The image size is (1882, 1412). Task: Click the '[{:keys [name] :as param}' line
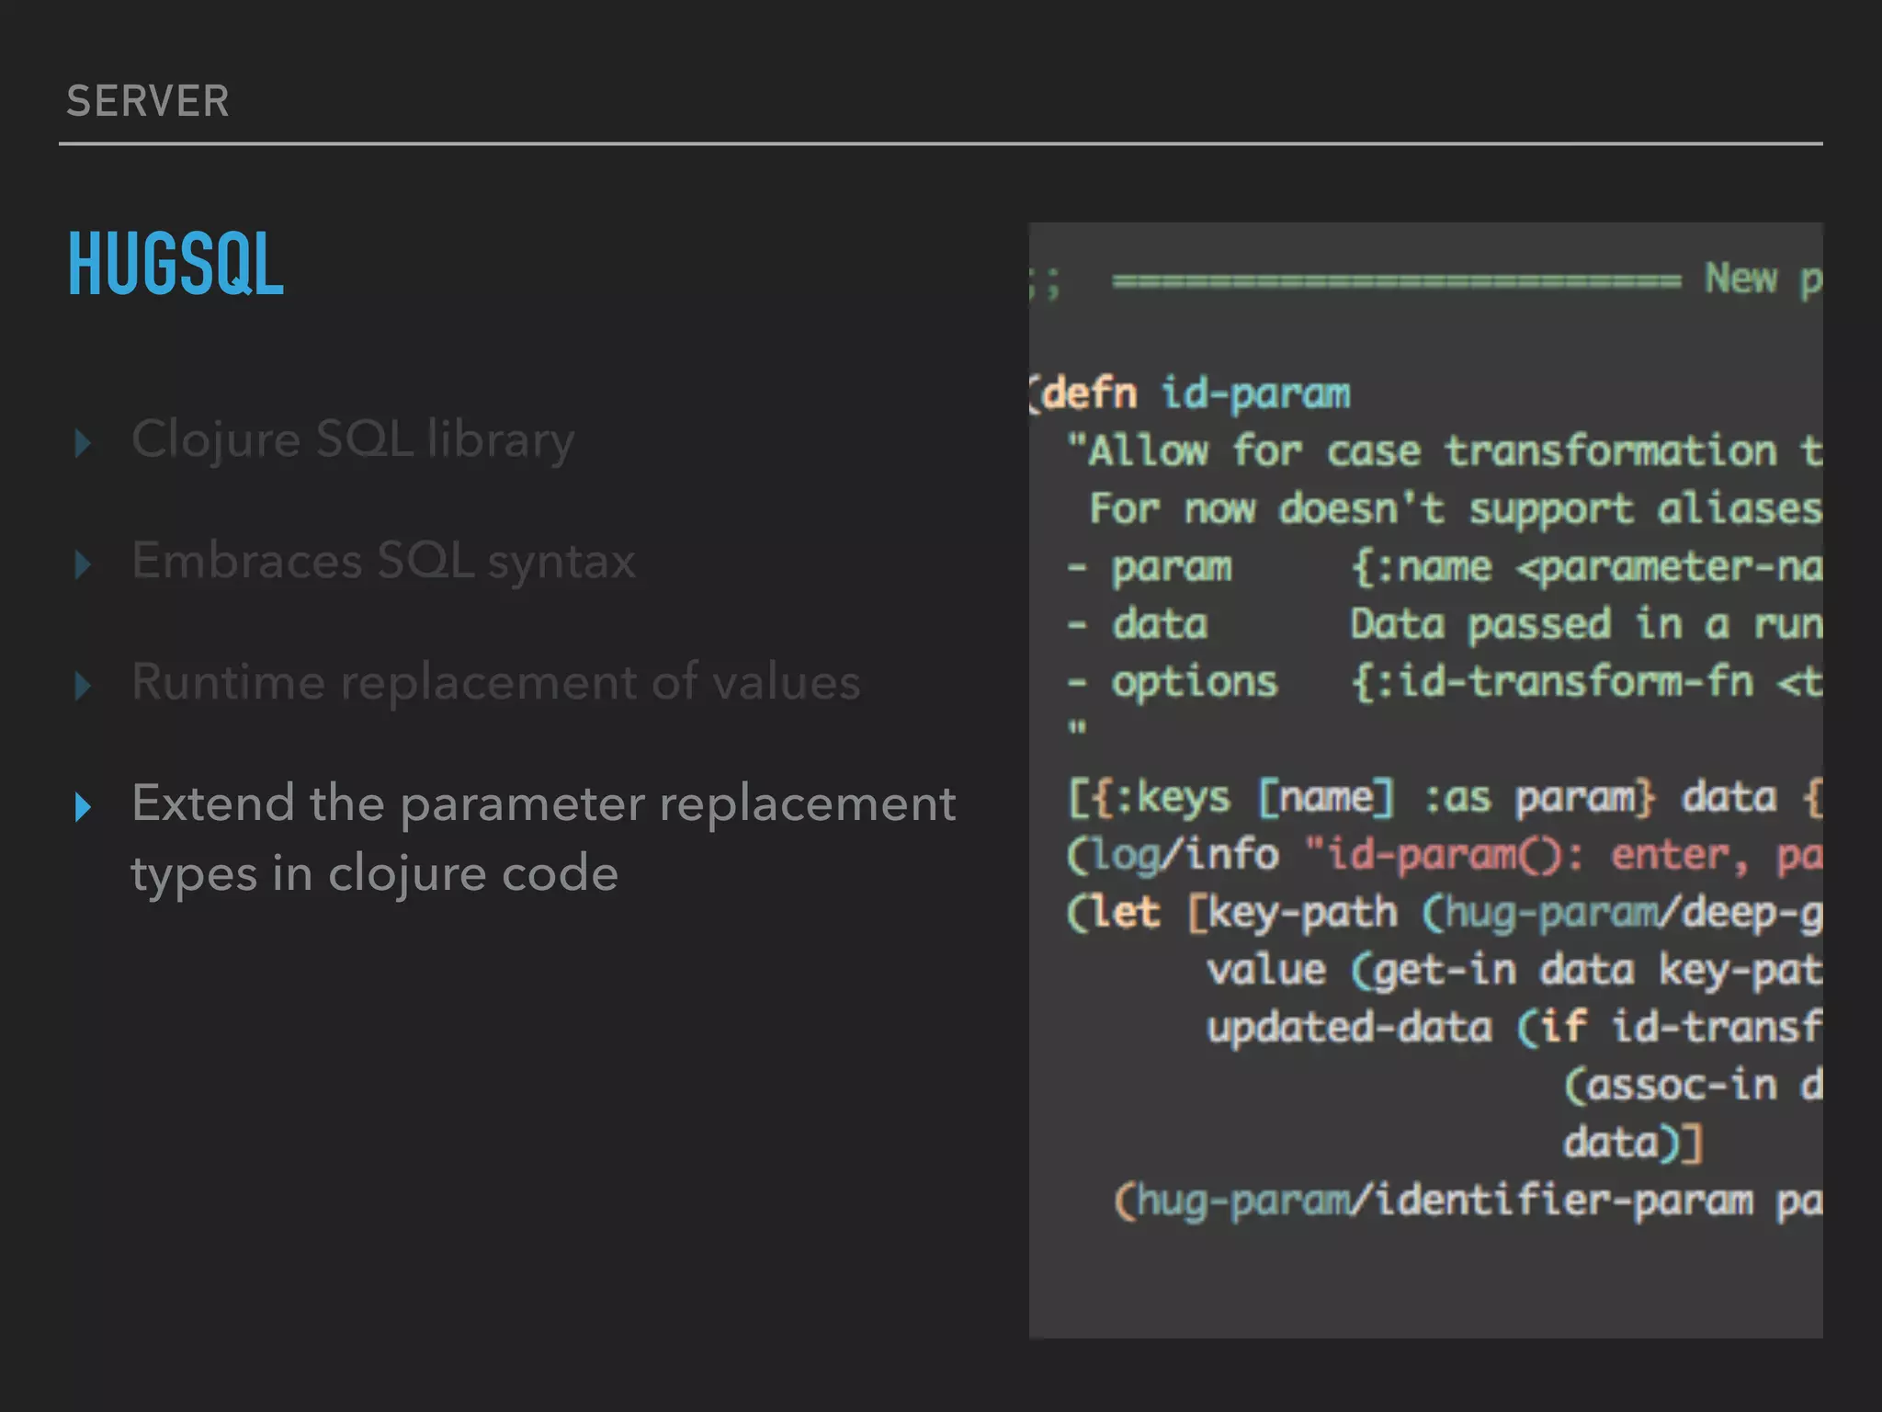point(1444,797)
